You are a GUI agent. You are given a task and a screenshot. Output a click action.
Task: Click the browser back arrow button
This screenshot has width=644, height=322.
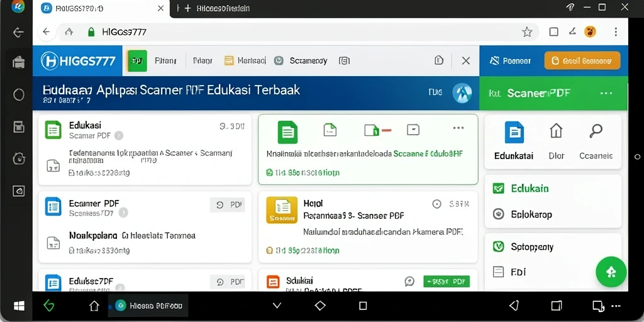tap(46, 31)
